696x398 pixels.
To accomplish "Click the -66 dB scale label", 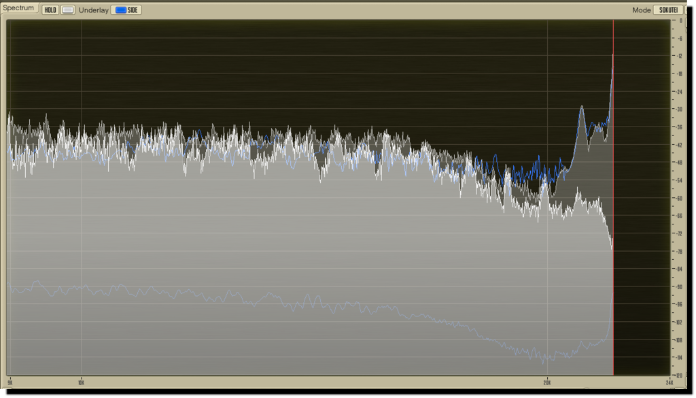I will click(x=680, y=216).
